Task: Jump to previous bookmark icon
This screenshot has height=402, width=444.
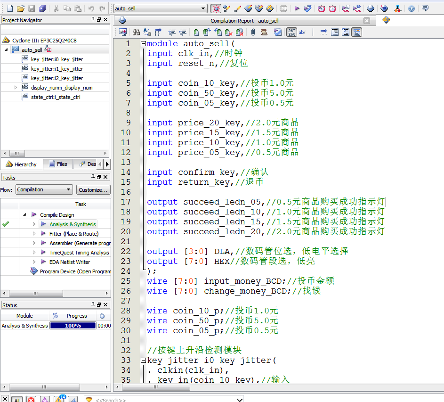Action: coord(218,32)
